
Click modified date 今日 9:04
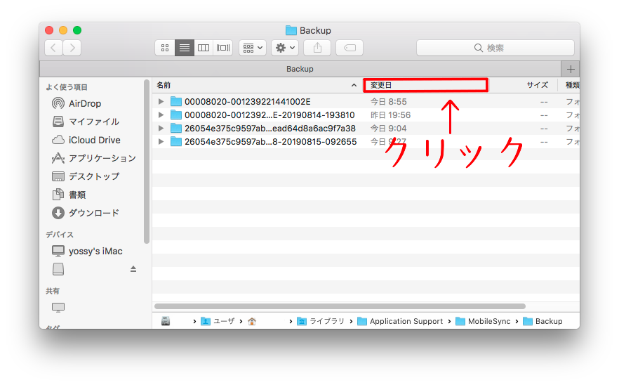click(389, 129)
